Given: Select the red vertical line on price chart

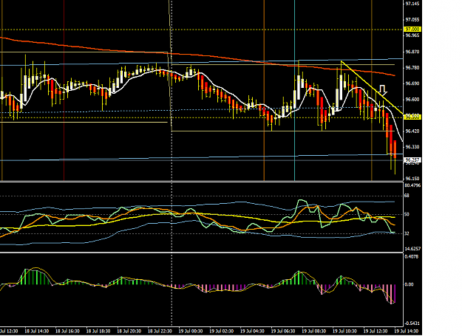Looking at the screenshot, I should (64, 90).
